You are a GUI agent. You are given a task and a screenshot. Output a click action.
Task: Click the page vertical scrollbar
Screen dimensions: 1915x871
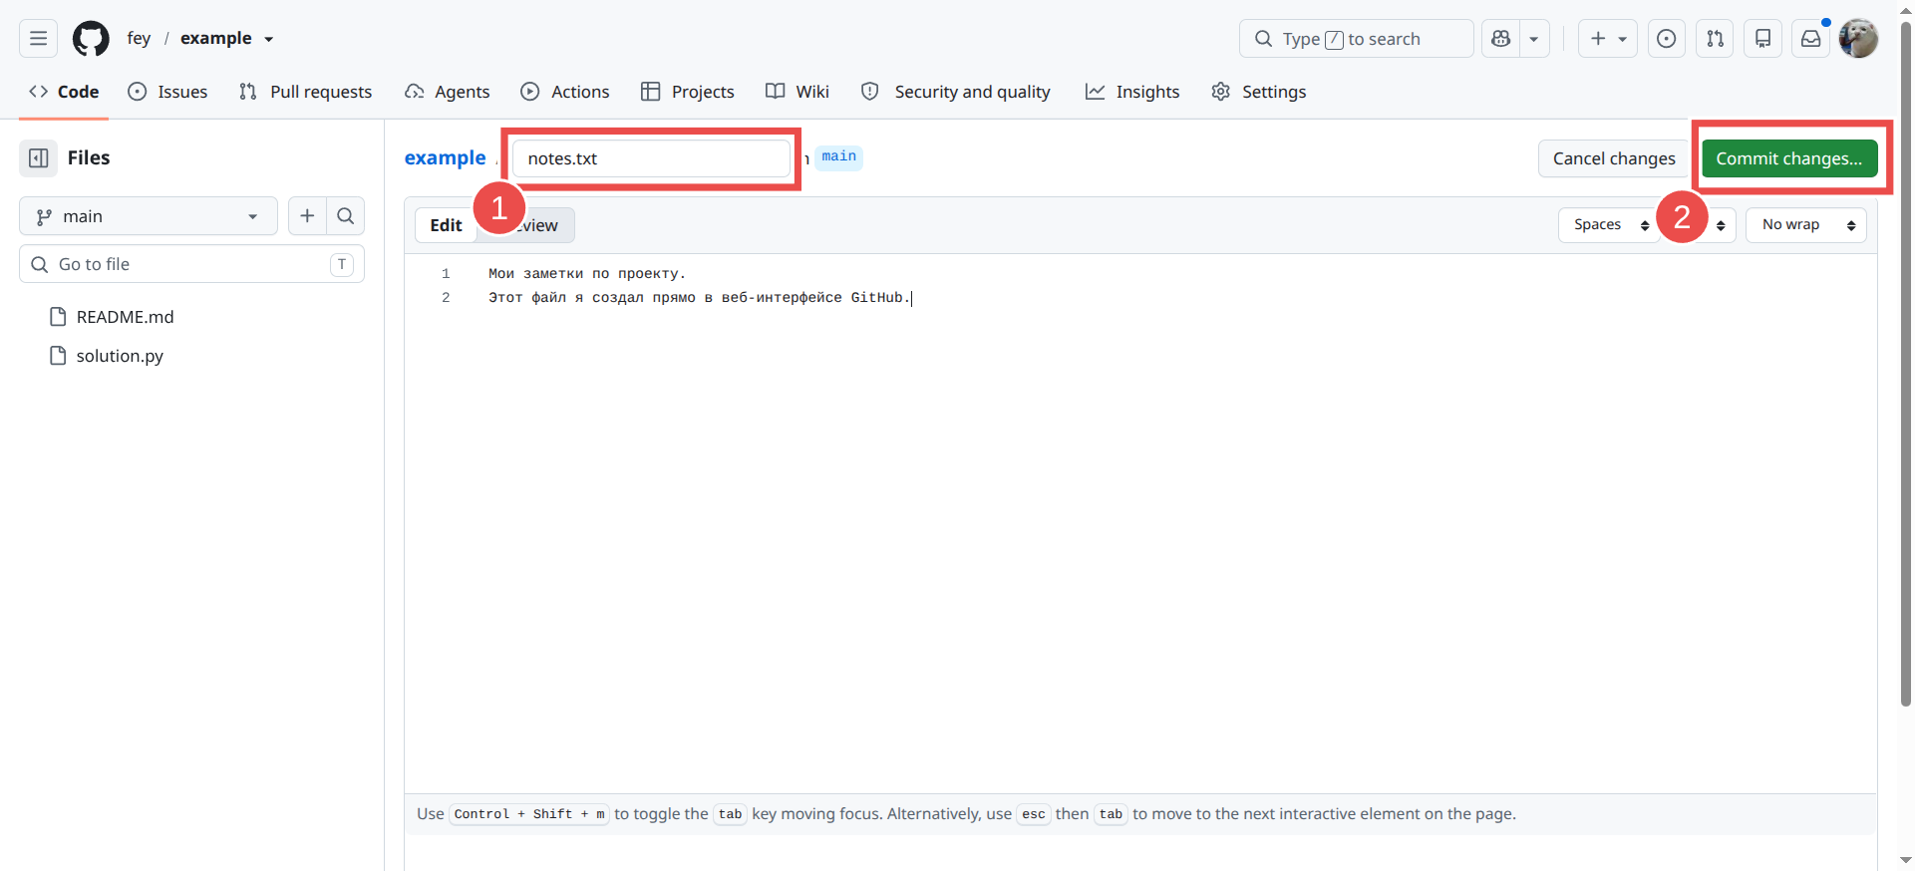pos(1906,365)
